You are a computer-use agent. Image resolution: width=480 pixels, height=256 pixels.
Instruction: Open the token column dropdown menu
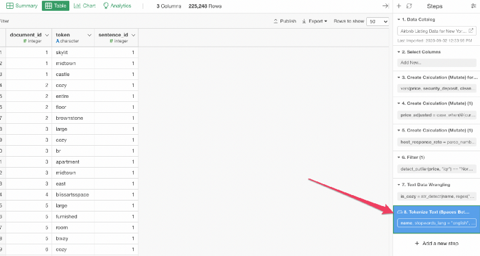89,35
